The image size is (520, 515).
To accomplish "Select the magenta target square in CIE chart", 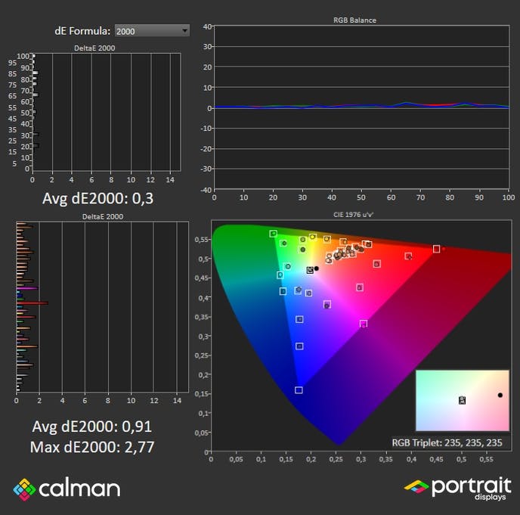I will (x=363, y=324).
